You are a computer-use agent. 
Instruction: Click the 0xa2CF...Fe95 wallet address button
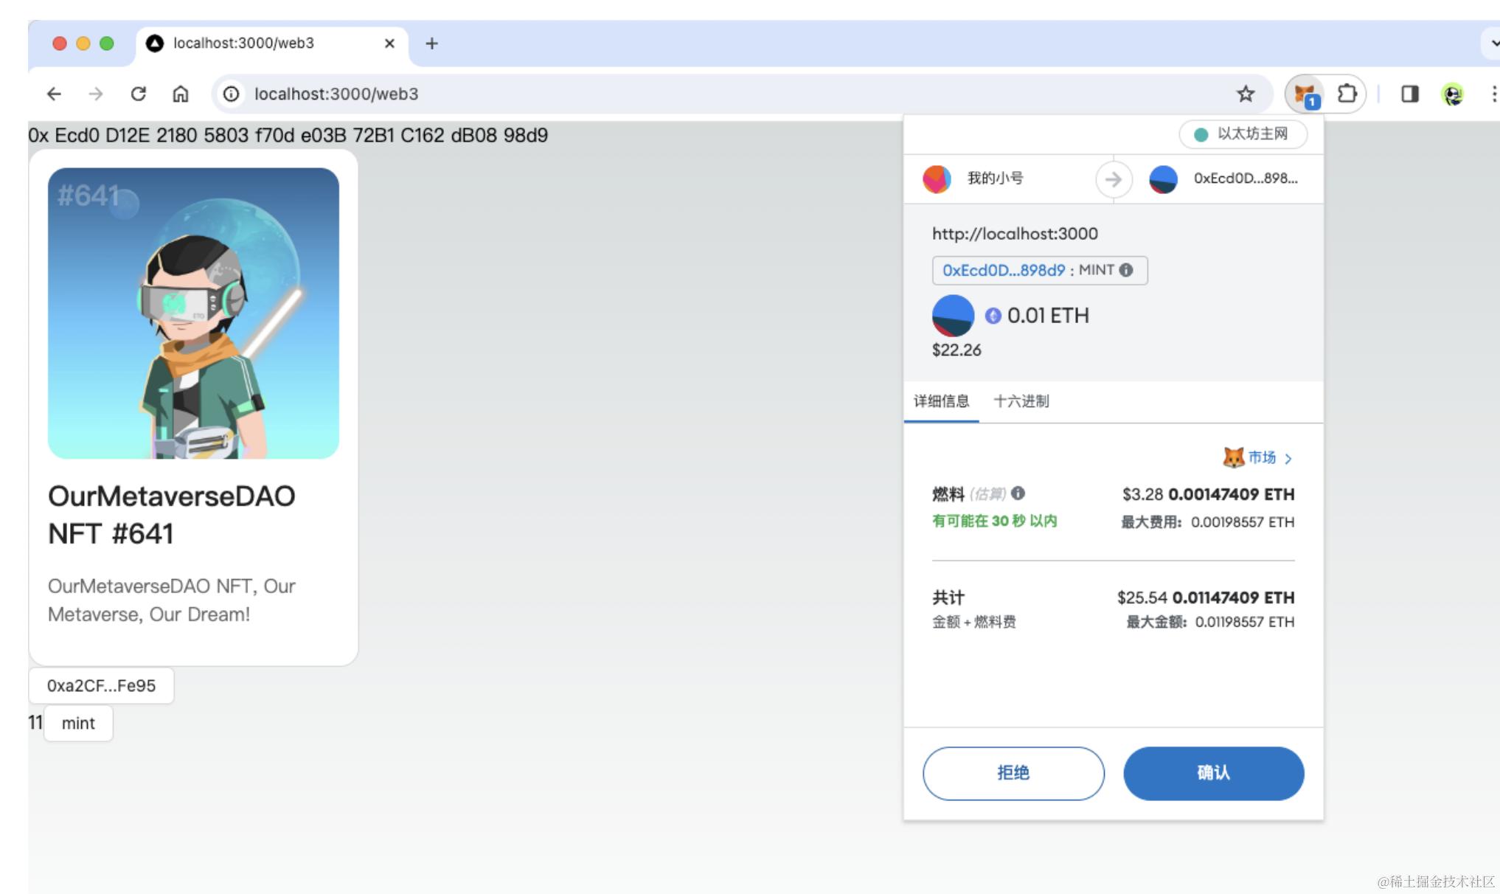102,686
